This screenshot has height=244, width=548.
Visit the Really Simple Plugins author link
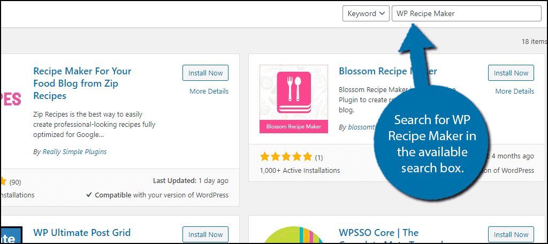click(x=74, y=152)
